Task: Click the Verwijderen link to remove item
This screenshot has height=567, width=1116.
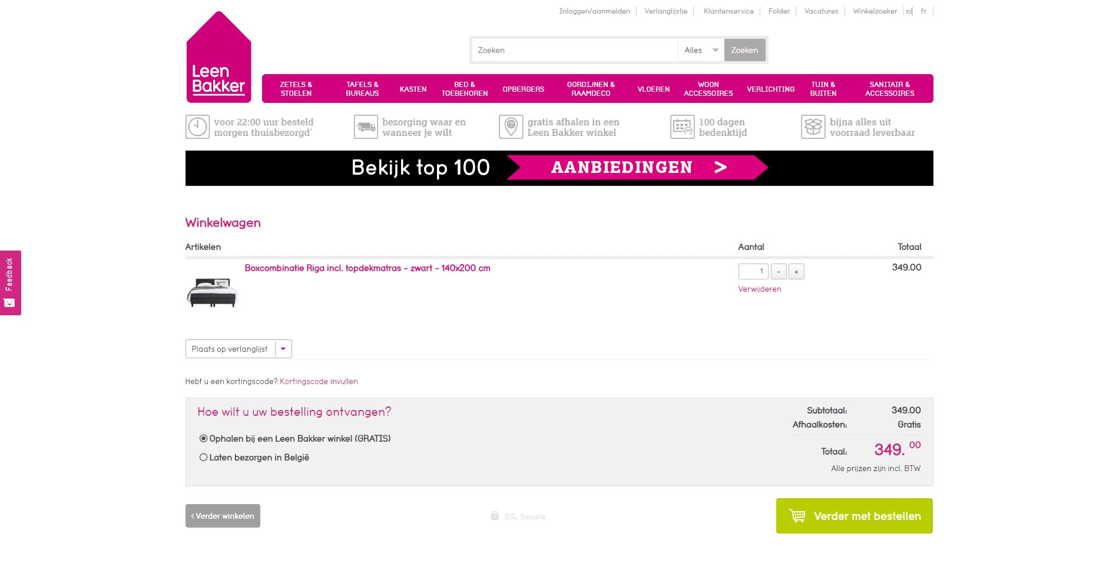Action: pyautogui.click(x=760, y=289)
